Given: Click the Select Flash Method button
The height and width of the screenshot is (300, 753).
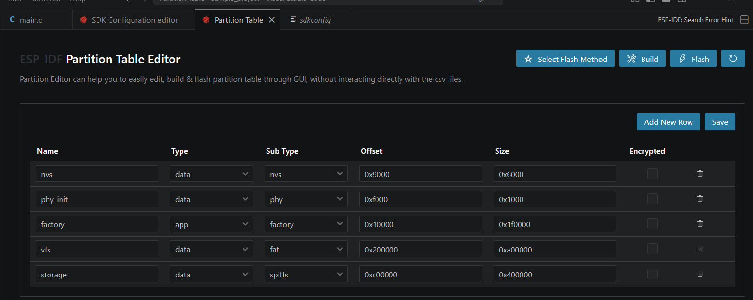Looking at the screenshot, I should pyautogui.click(x=565, y=59).
